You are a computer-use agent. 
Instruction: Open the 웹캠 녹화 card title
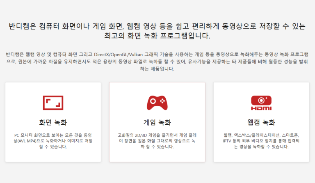pyautogui.click(x=261, y=122)
